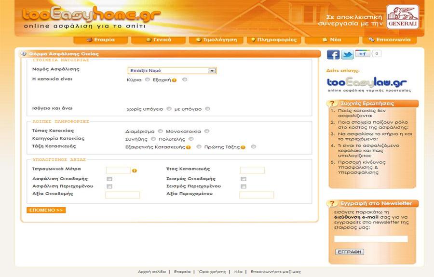Click the +1 counter showing 0
Viewport: 434px width, 277px height.
point(377,53)
